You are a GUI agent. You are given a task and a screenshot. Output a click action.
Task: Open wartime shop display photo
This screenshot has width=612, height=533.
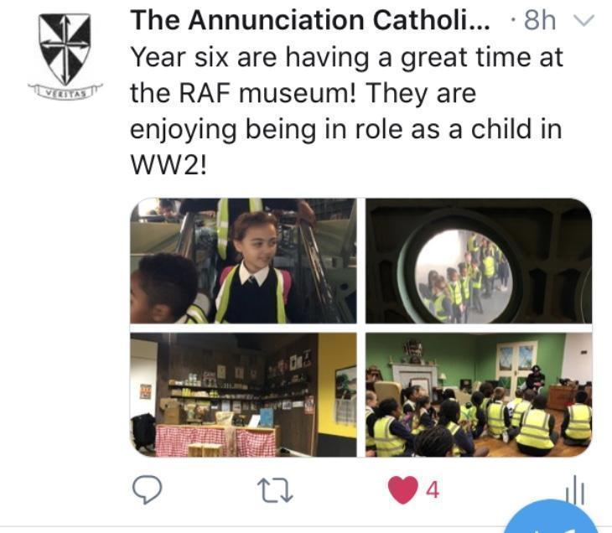pyautogui.click(x=243, y=395)
